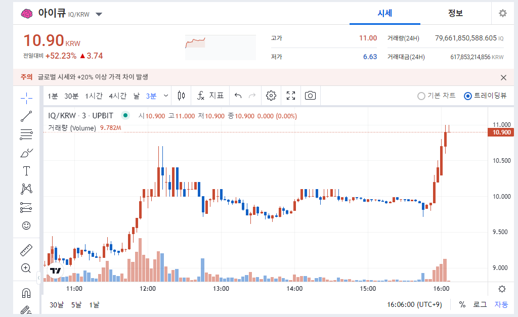Choose the 30날 date range
This screenshot has width=518, height=317.
(x=57, y=305)
